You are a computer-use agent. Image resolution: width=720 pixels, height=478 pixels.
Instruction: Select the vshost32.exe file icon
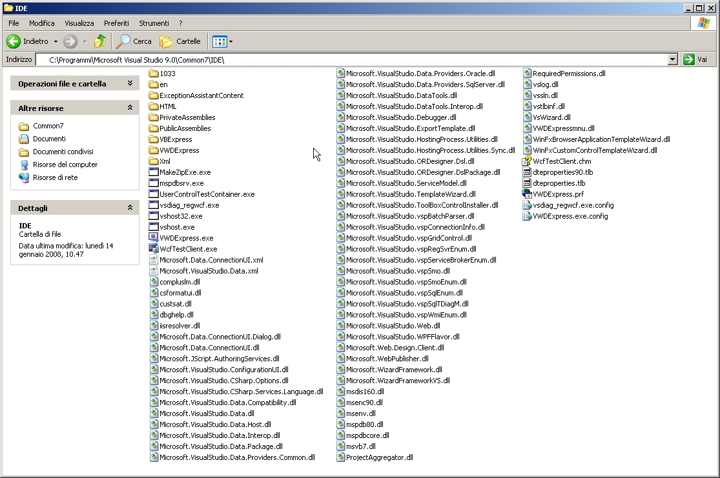coord(154,216)
